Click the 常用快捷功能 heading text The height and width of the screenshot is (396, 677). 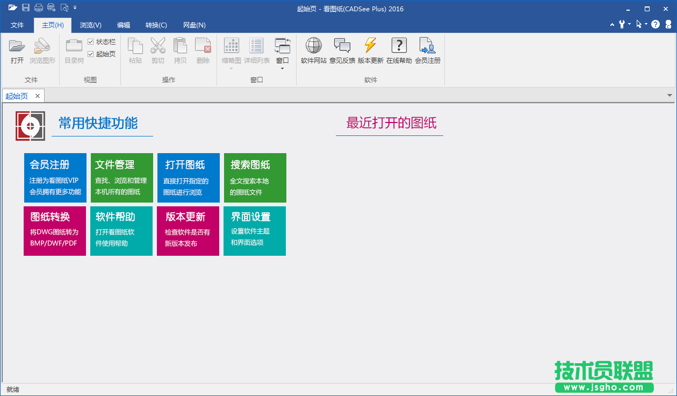coord(98,124)
